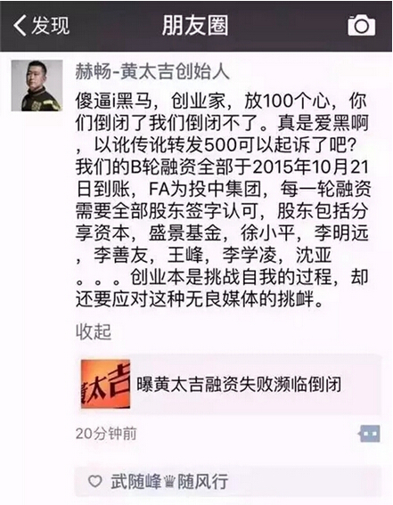The image size is (393, 505).
Task: Open liker profile 武随峰
Action: (x=136, y=482)
